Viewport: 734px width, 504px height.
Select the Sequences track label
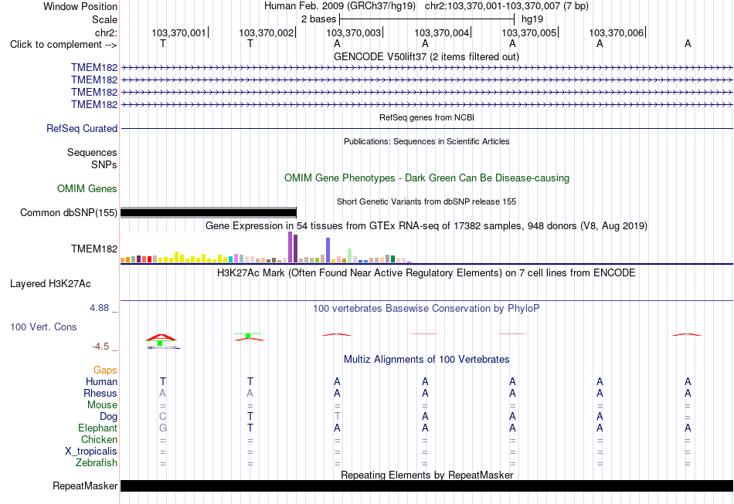92,152
